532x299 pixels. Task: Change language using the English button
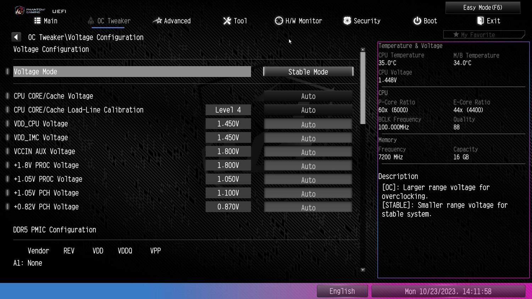point(342,291)
